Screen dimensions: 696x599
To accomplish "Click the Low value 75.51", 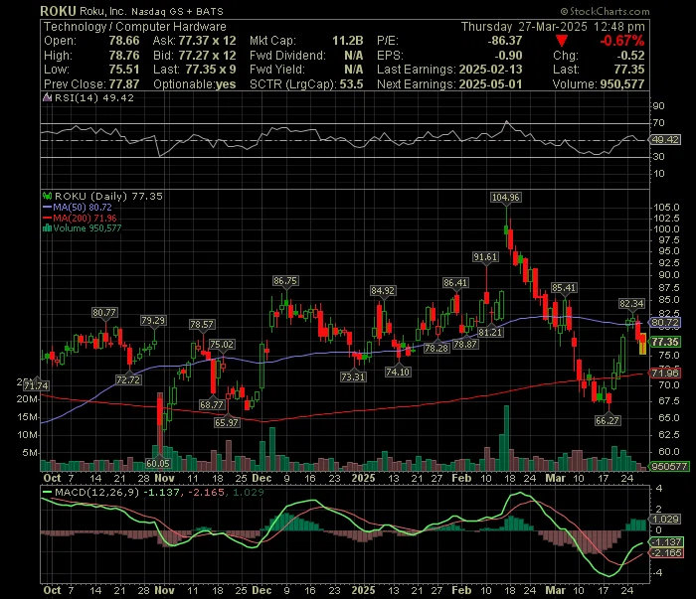I will (x=124, y=70).
